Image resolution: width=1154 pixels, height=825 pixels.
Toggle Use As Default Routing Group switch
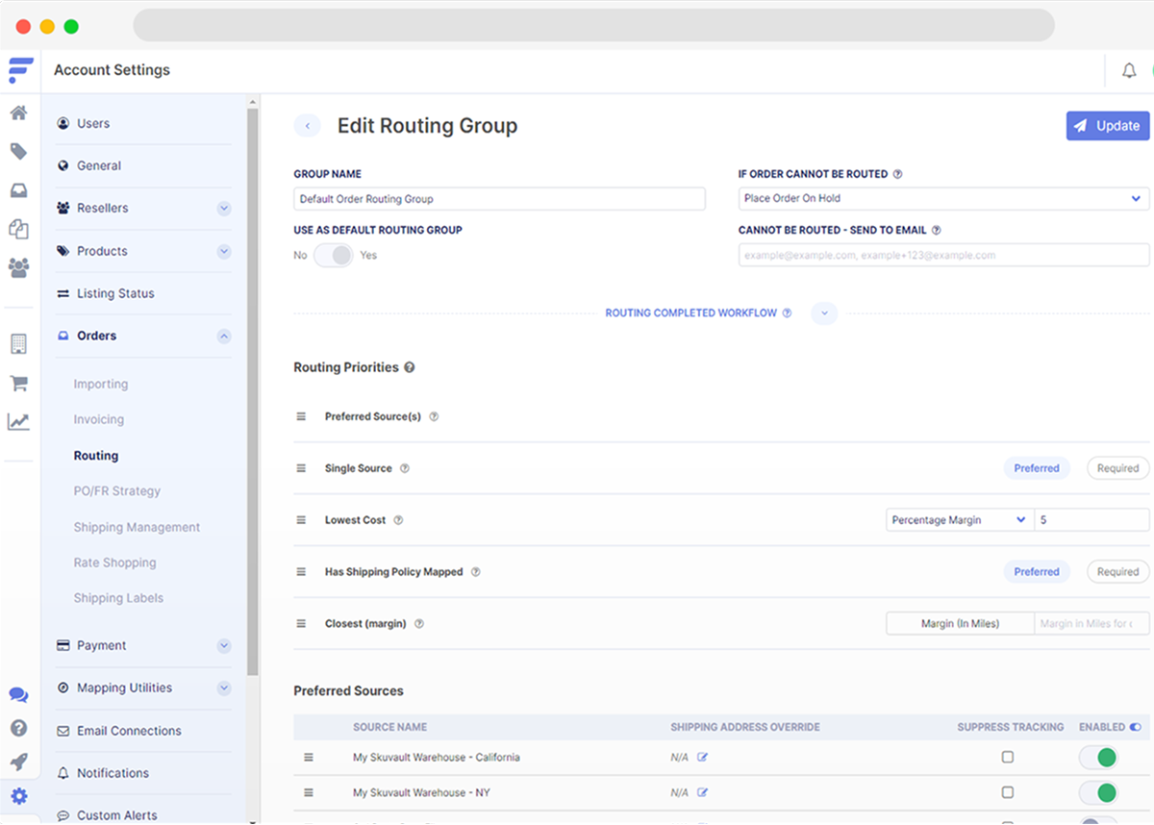[x=334, y=256]
